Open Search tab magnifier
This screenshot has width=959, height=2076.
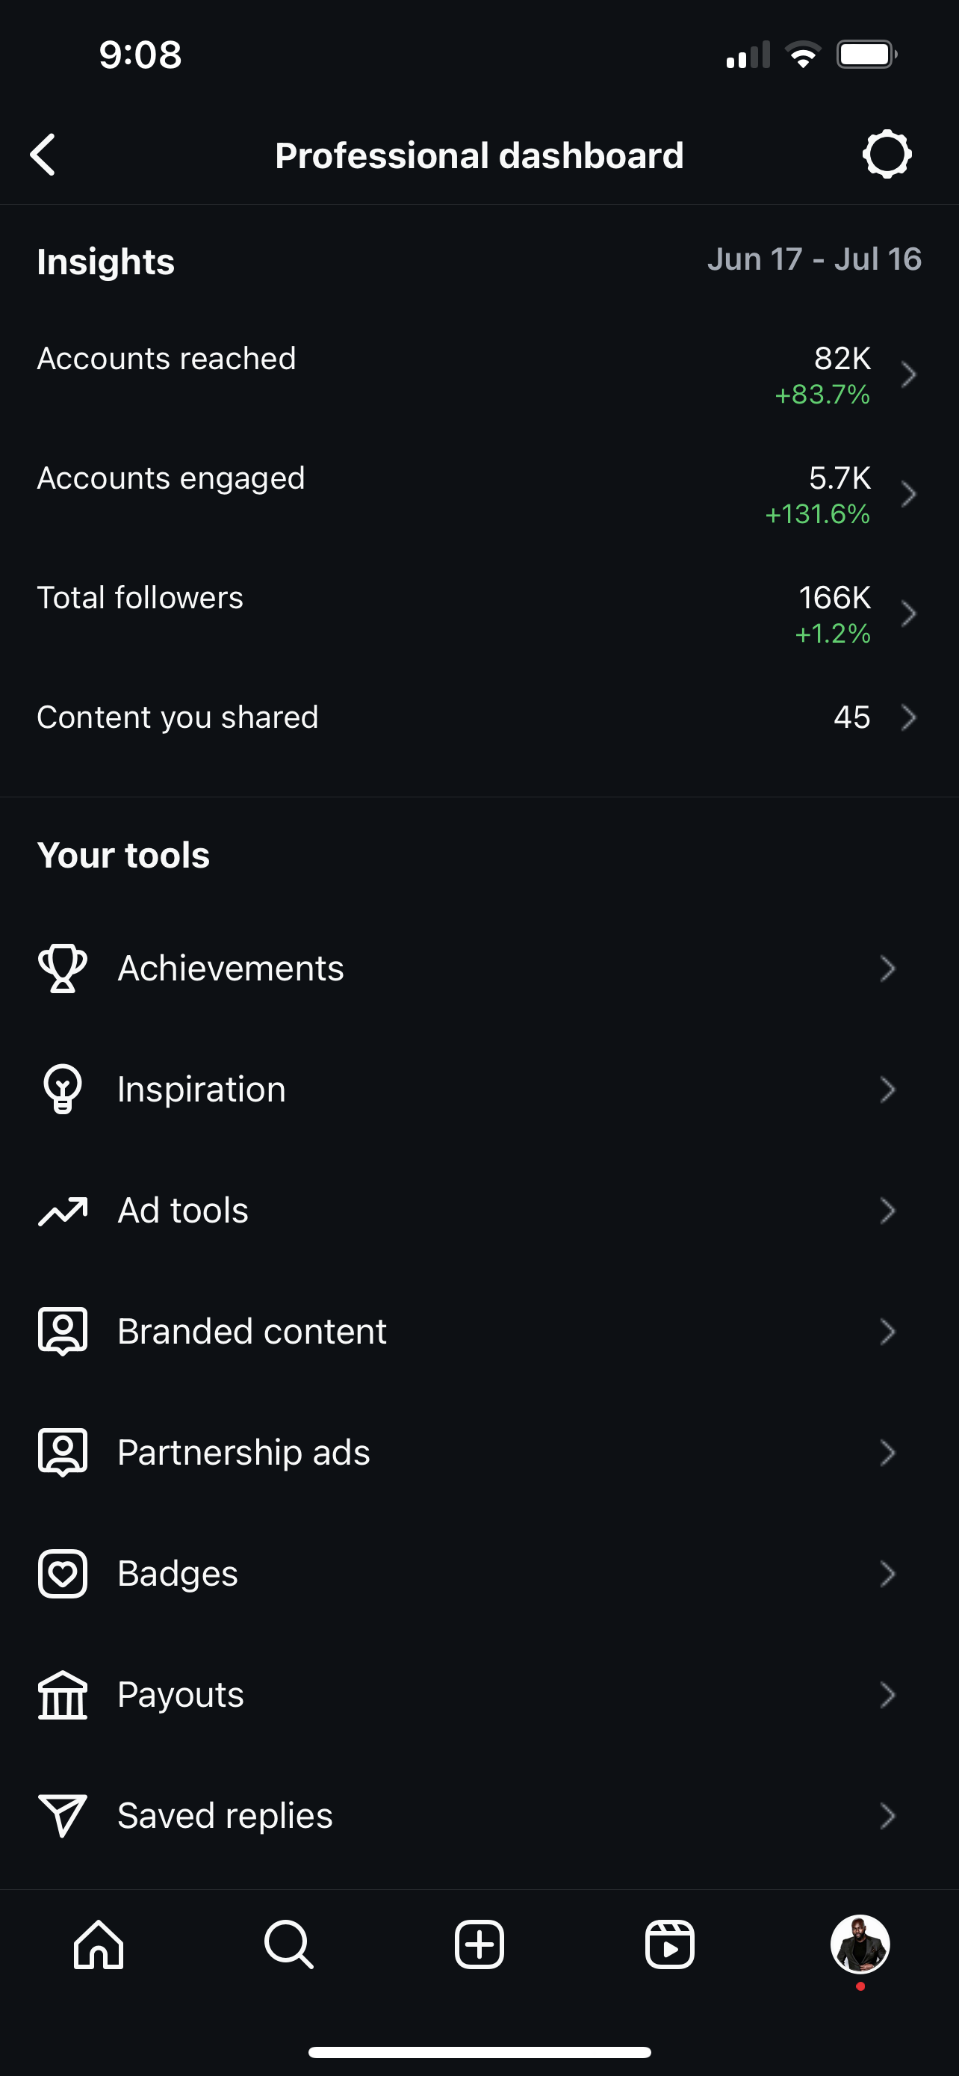coord(288,1944)
